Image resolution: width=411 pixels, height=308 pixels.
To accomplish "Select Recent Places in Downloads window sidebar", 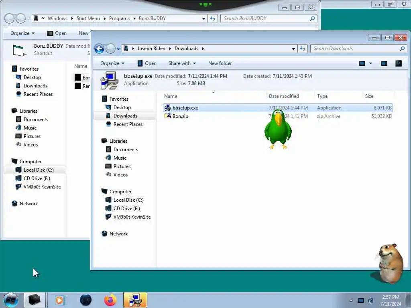I will point(128,124).
